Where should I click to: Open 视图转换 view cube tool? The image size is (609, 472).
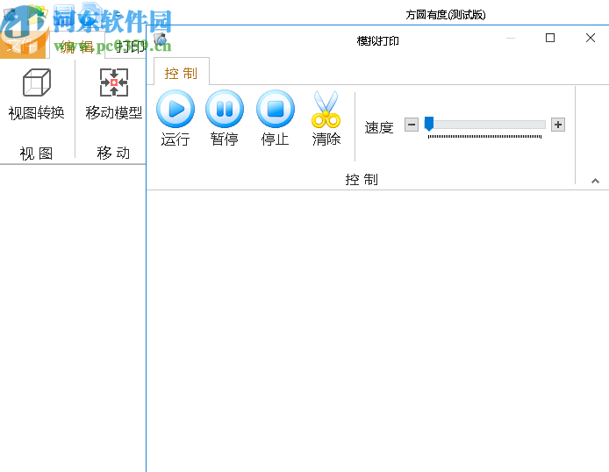pyautogui.click(x=37, y=94)
